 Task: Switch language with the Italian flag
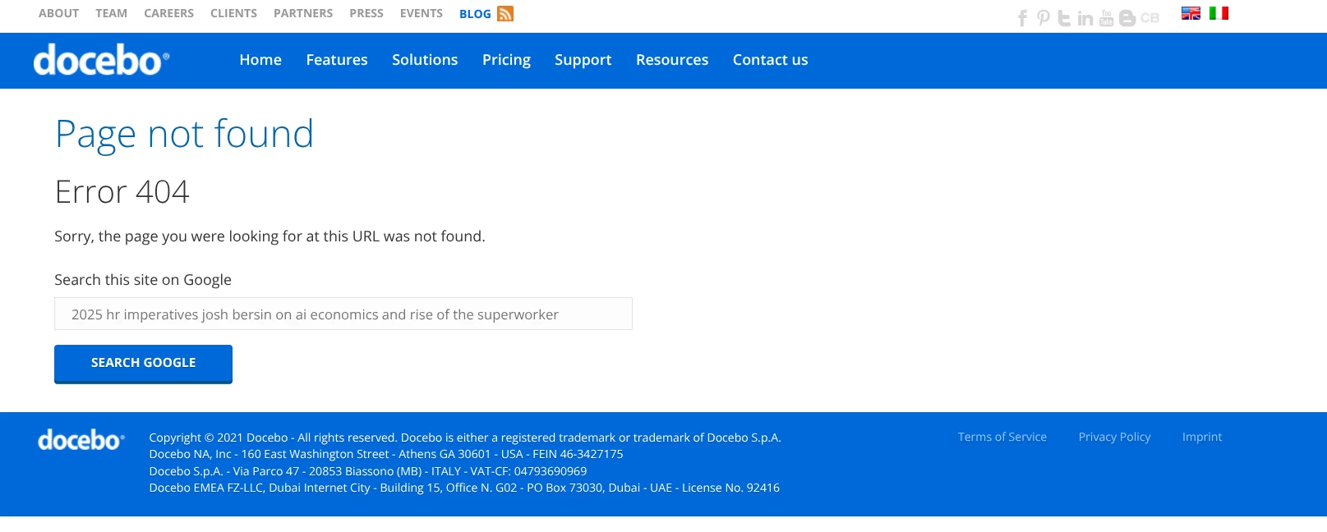1219,13
